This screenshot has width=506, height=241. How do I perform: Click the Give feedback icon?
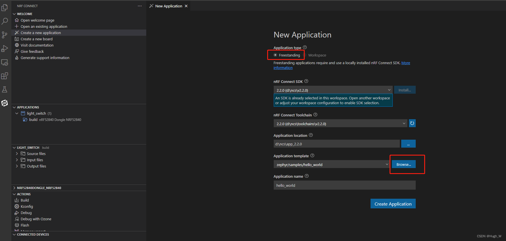(17, 51)
